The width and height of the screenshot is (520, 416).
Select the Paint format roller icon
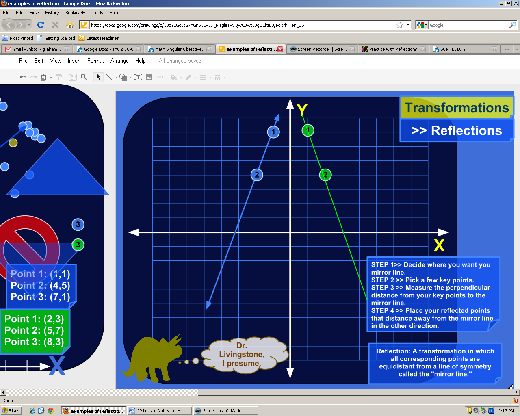click(x=59, y=77)
